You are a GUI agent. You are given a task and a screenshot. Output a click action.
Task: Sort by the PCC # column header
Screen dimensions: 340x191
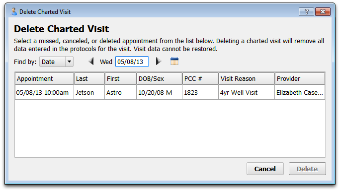200,79
